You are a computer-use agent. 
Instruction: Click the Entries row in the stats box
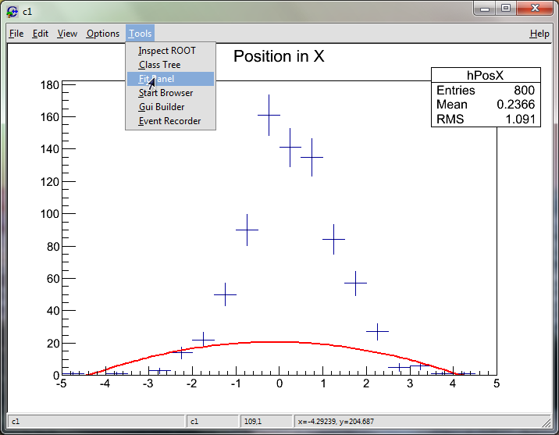point(485,91)
